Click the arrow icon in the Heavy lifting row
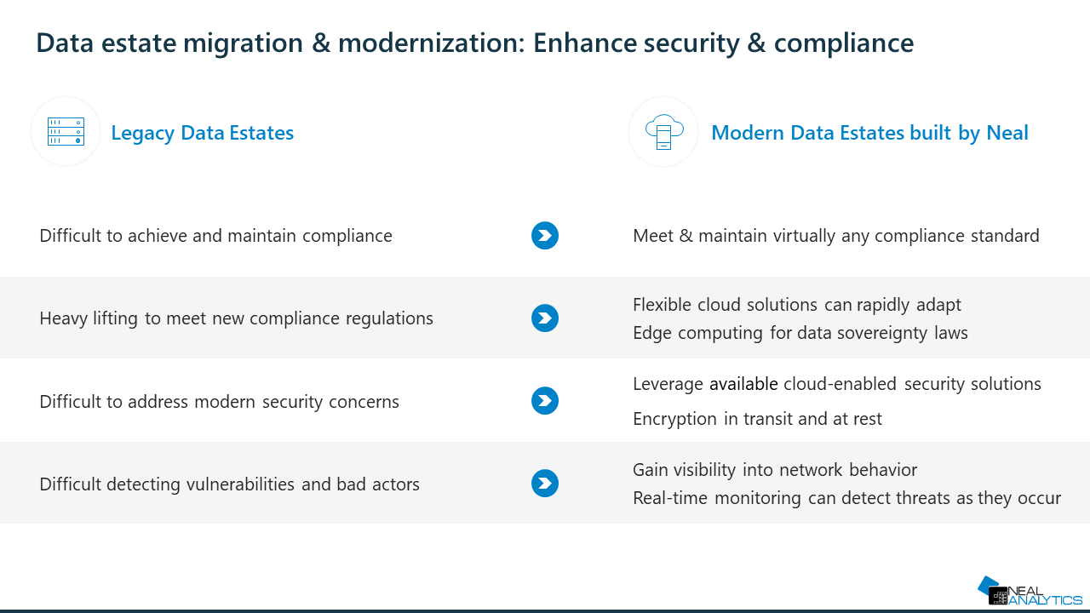1090x613 pixels. (x=545, y=318)
